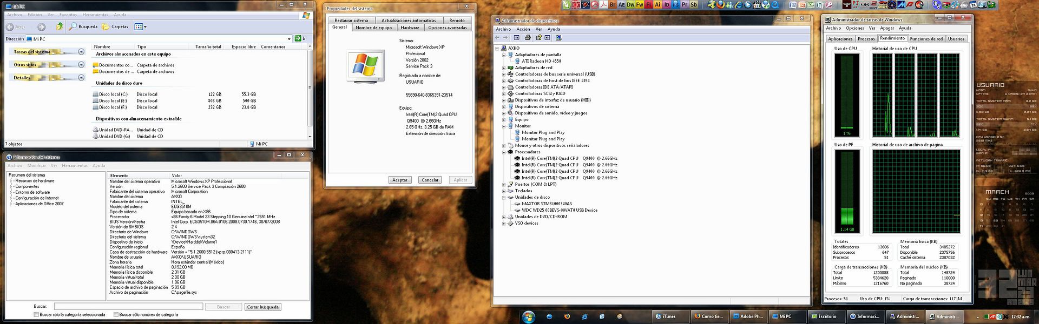Switch to Nombre de equipo tab

pyautogui.click(x=373, y=28)
